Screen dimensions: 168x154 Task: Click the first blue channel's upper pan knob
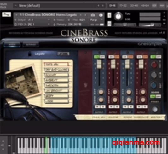101,92
